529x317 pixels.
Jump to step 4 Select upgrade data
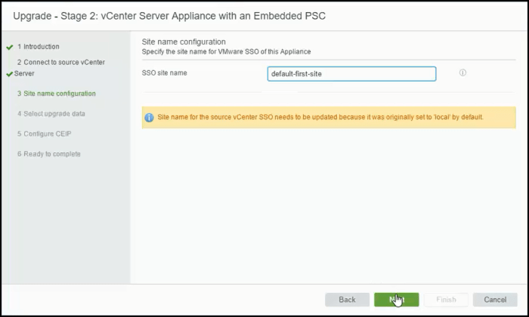(x=50, y=114)
